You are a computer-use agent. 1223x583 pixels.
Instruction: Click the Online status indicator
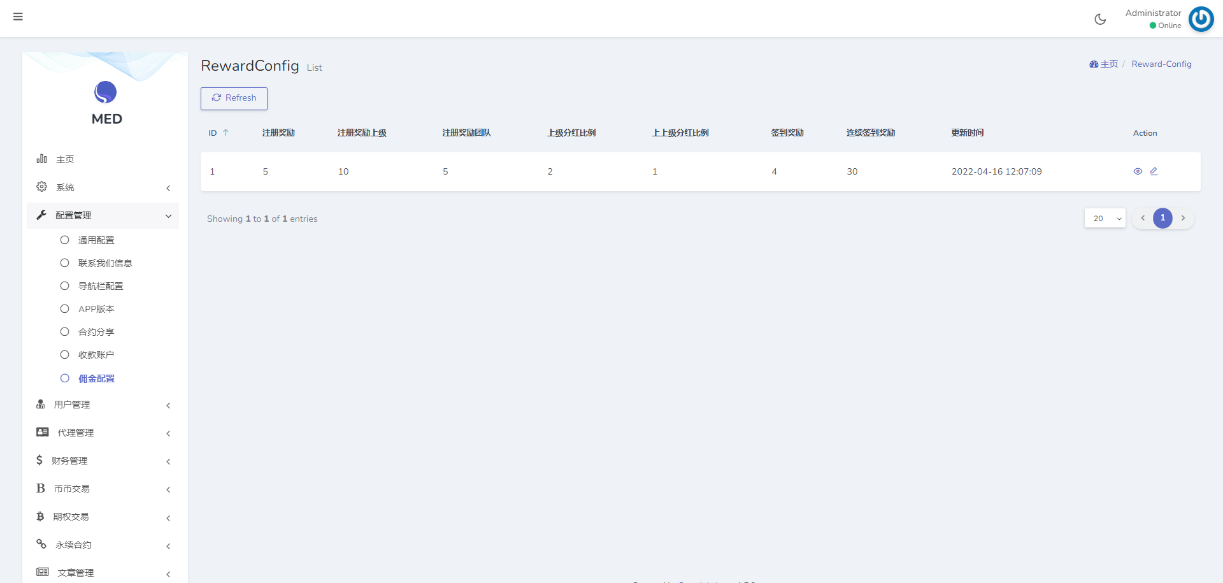[1165, 25]
